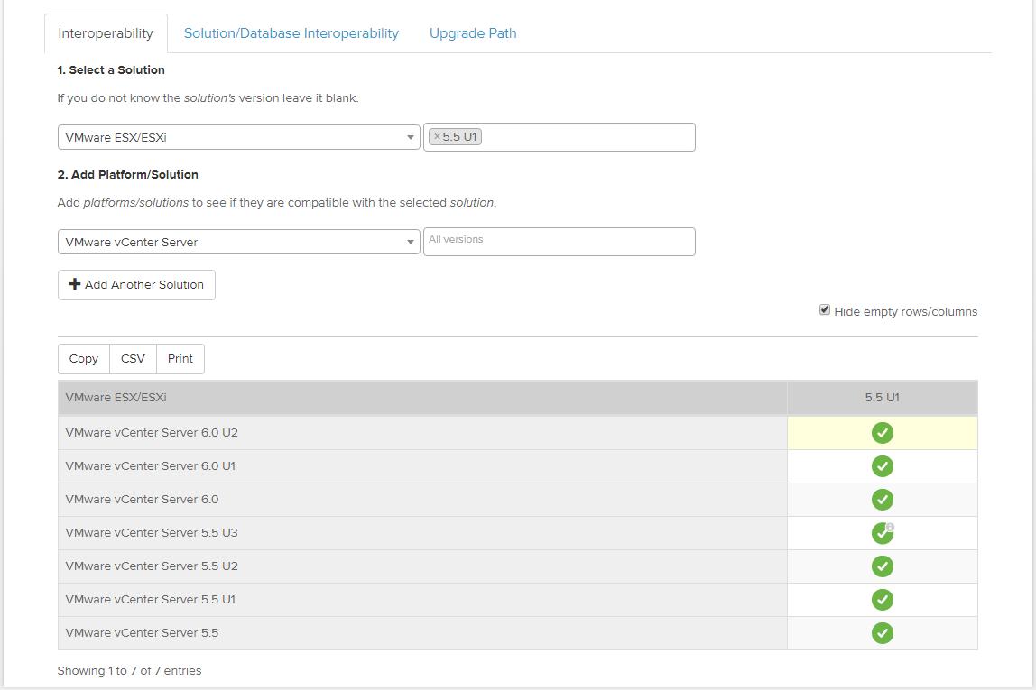Uncheck Hide empty rows/columns checkbox
The height and width of the screenshot is (690, 1036).
825,309
